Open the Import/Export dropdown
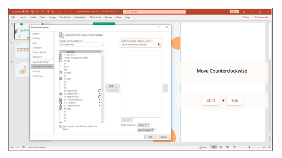Image resolution: width=282 pixels, height=158 pixels. pos(145,129)
